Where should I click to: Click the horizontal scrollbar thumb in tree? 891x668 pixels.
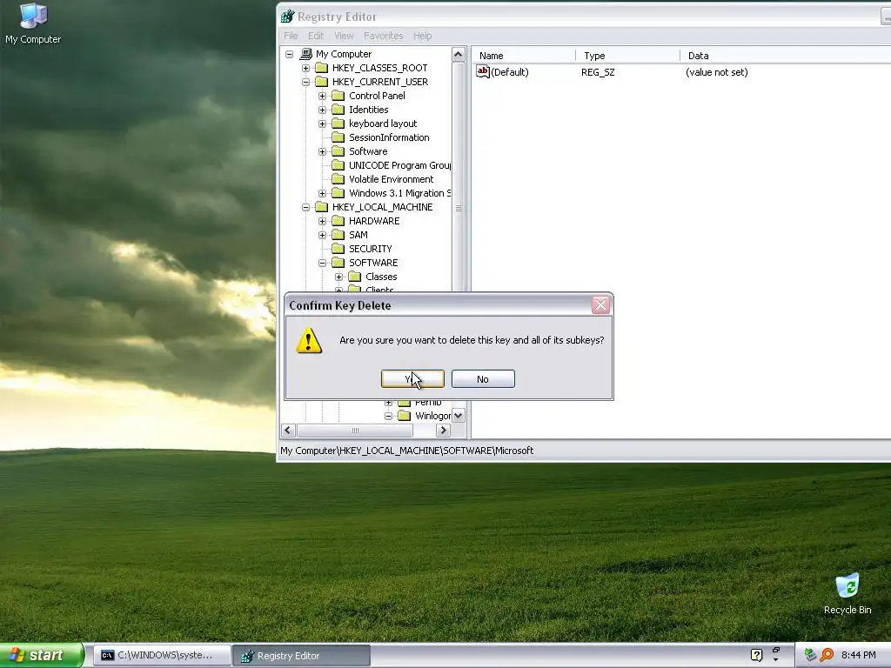(x=355, y=431)
